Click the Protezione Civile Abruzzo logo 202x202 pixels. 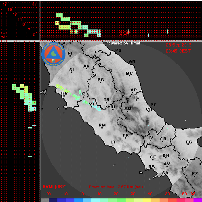coord(53,54)
